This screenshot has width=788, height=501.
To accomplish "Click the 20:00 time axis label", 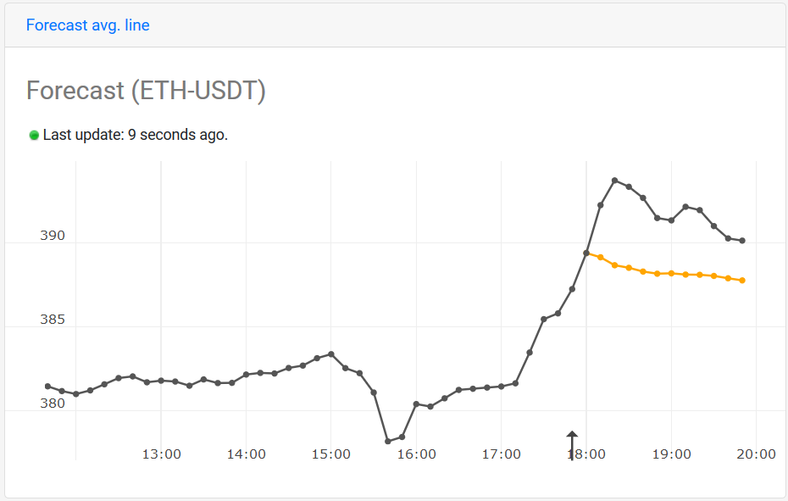I will pyautogui.click(x=756, y=454).
